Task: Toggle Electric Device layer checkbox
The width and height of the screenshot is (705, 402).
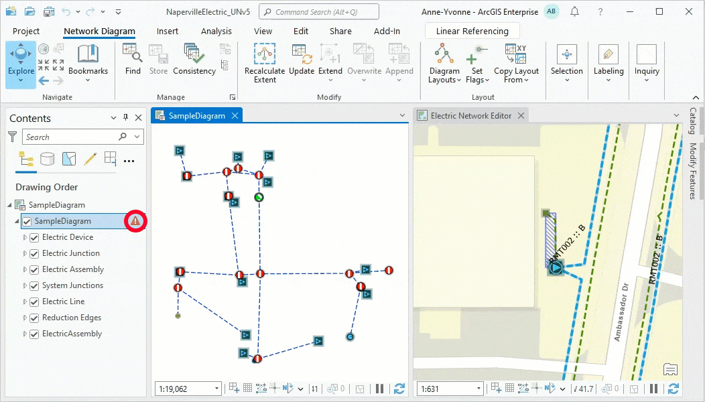Action: [x=34, y=237]
